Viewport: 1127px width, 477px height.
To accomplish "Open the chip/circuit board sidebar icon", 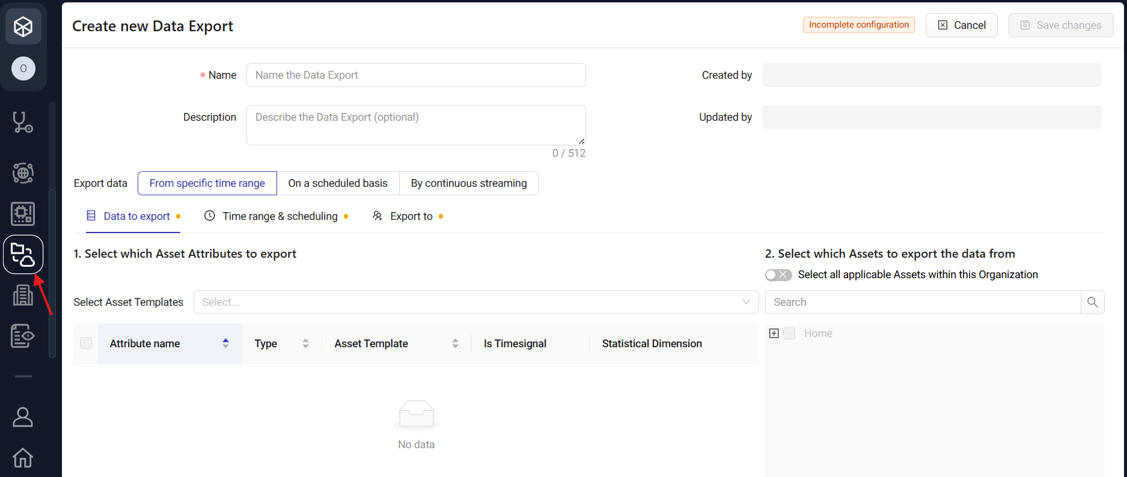I will [x=23, y=214].
